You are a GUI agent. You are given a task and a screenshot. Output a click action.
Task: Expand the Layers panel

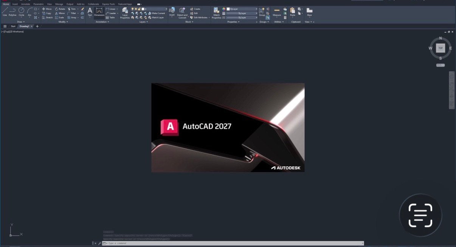tap(143, 22)
